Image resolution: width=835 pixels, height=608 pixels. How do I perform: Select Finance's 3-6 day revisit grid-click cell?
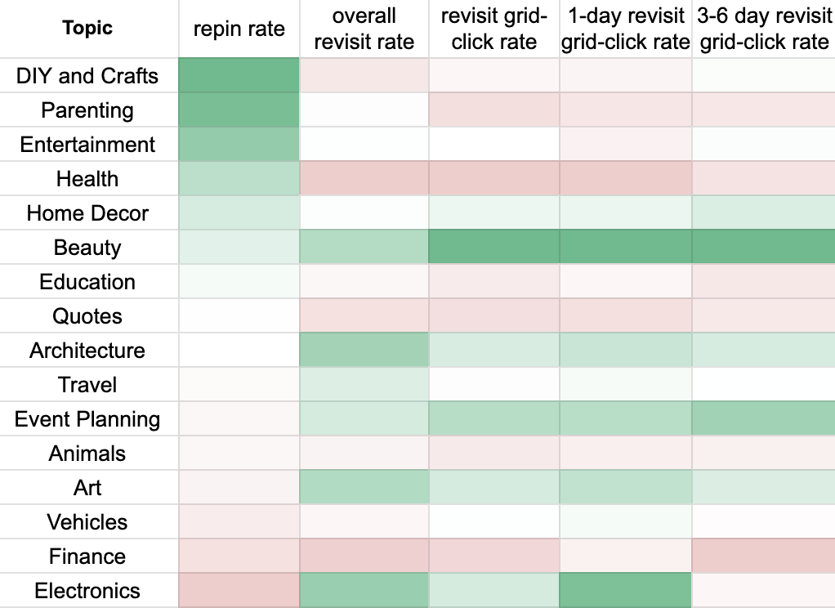[764, 557]
